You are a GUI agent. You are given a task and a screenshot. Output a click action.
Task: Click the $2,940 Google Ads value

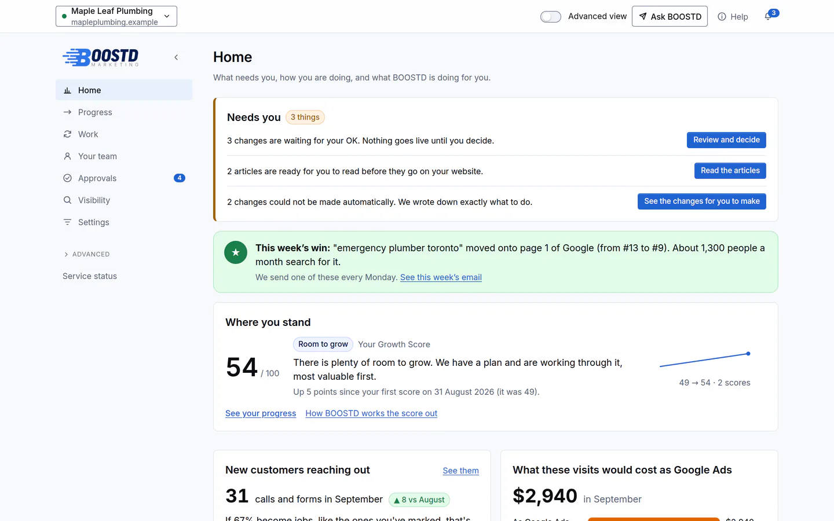(545, 496)
